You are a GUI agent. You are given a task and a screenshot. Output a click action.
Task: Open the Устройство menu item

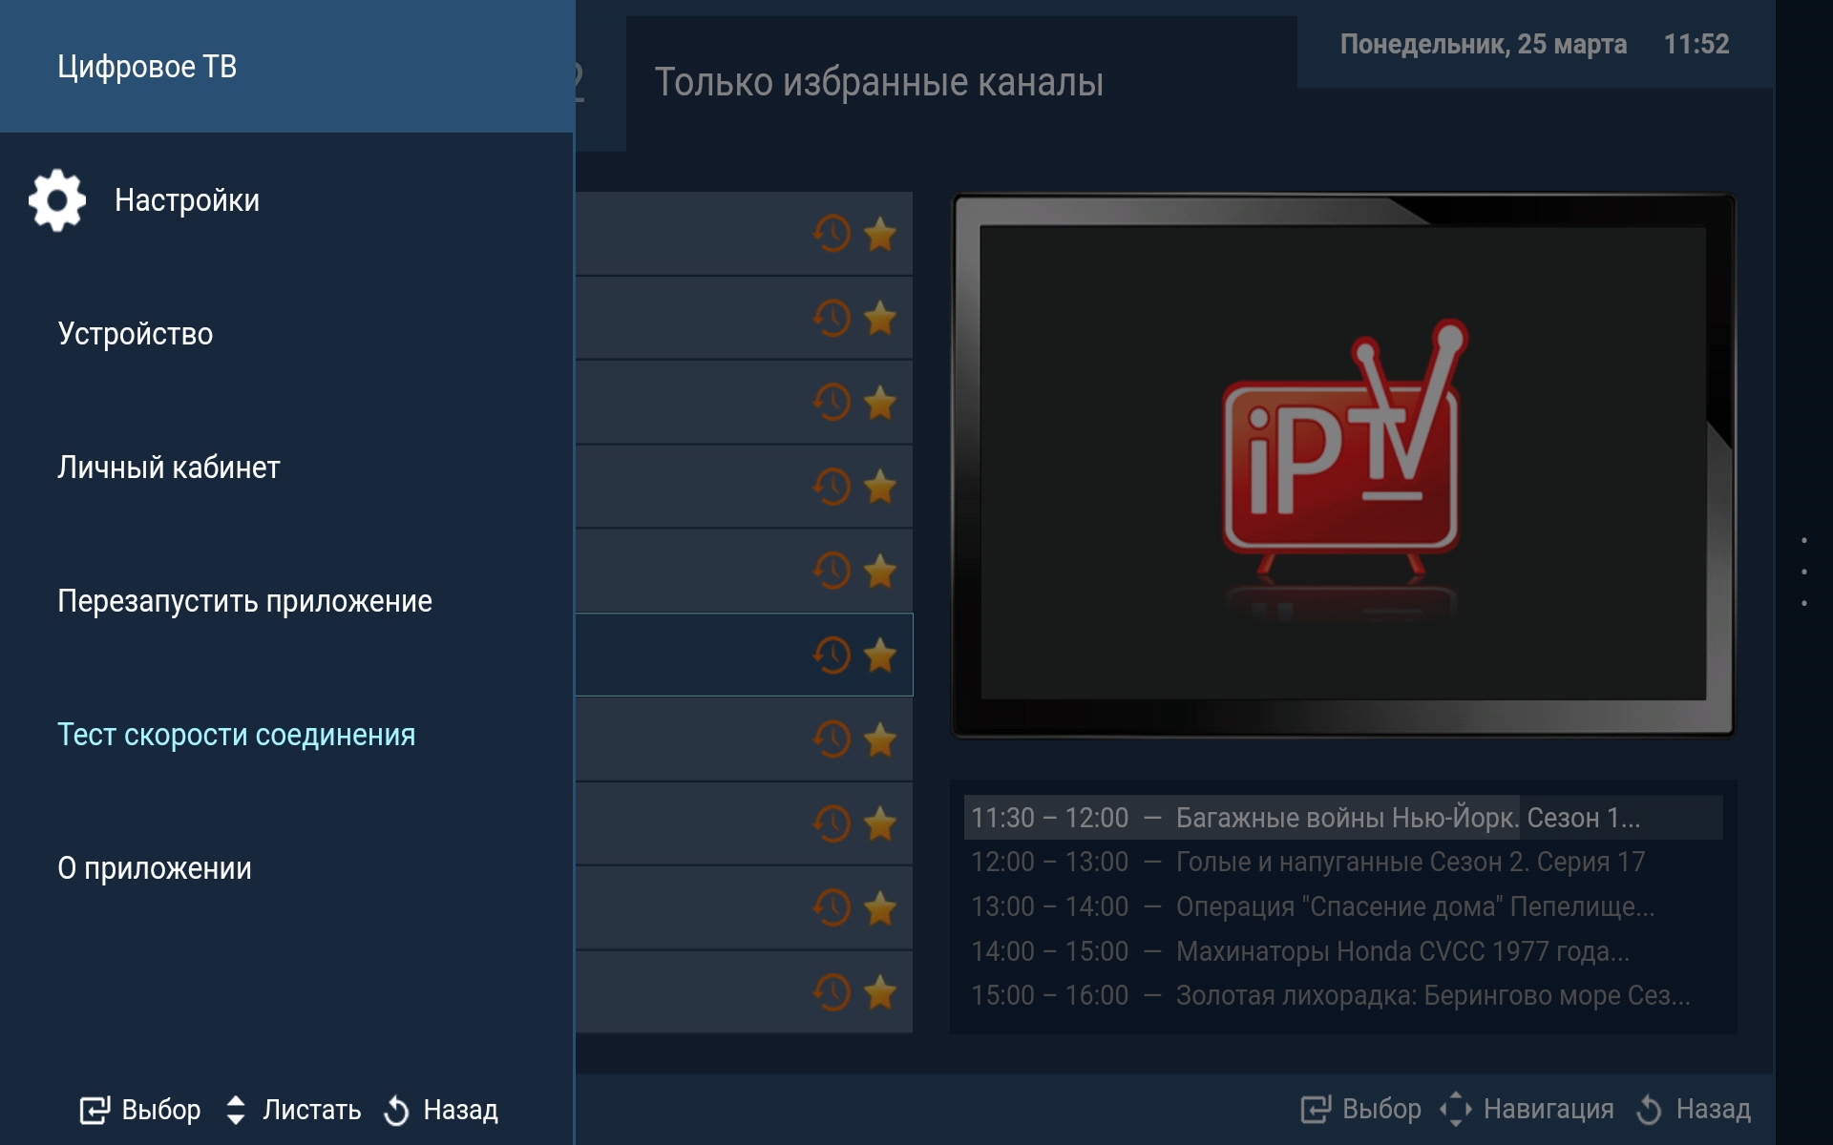point(136,334)
